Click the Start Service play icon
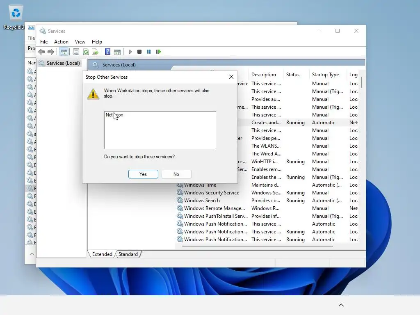Viewport: 420px width, 315px height. 130,52
